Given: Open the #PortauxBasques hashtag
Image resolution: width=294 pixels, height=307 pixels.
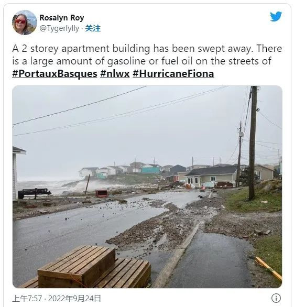Looking at the screenshot, I should pos(55,74).
